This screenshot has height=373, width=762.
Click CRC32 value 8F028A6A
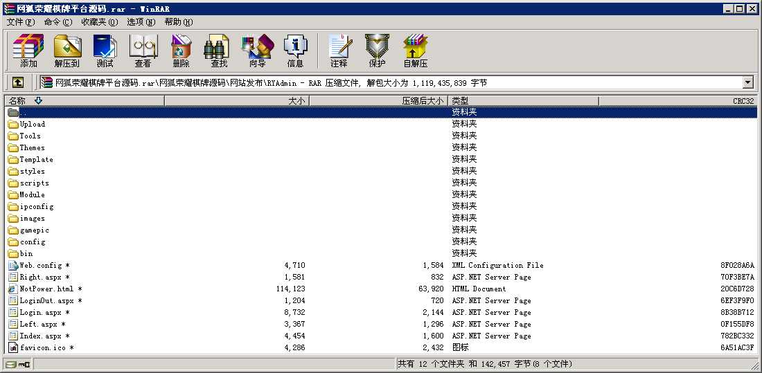pyautogui.click(x=737, y=265)
